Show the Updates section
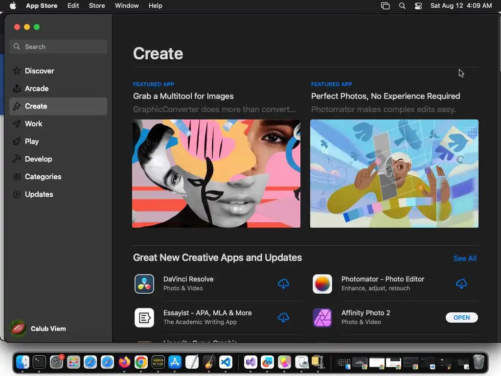This screenshot has width=501, height=376. click(x=58, y=194)
